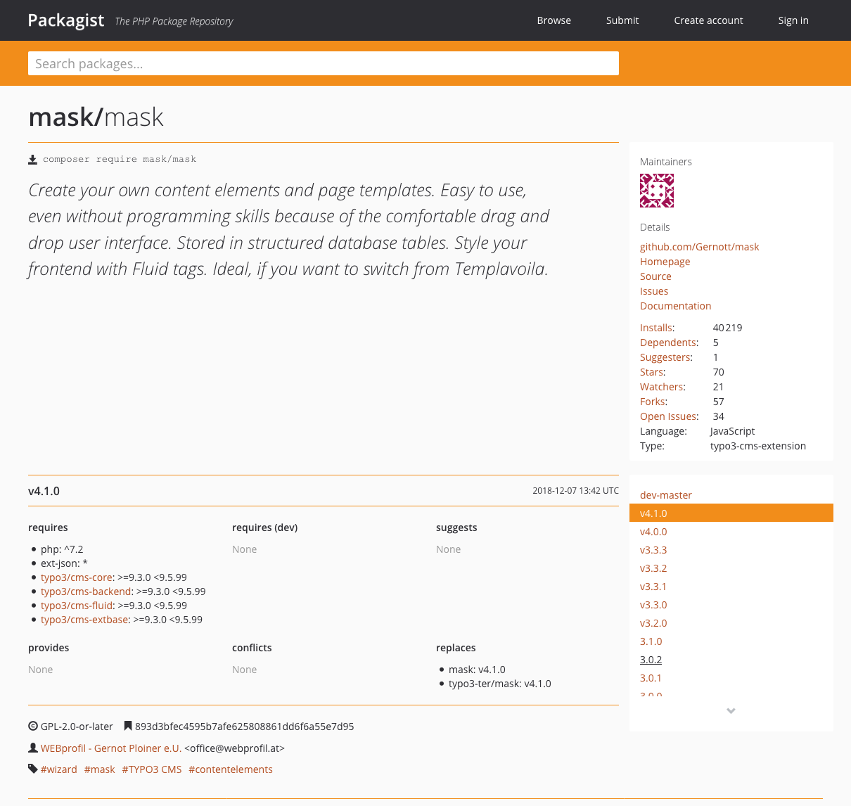The image size is (851, 806).
Task: Open the Source link
Action: coord(655,276)
